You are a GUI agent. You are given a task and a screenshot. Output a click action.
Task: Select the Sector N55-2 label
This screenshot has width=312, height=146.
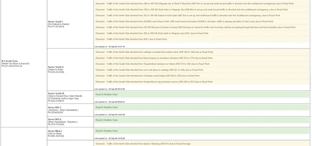[x=55, y=119]
